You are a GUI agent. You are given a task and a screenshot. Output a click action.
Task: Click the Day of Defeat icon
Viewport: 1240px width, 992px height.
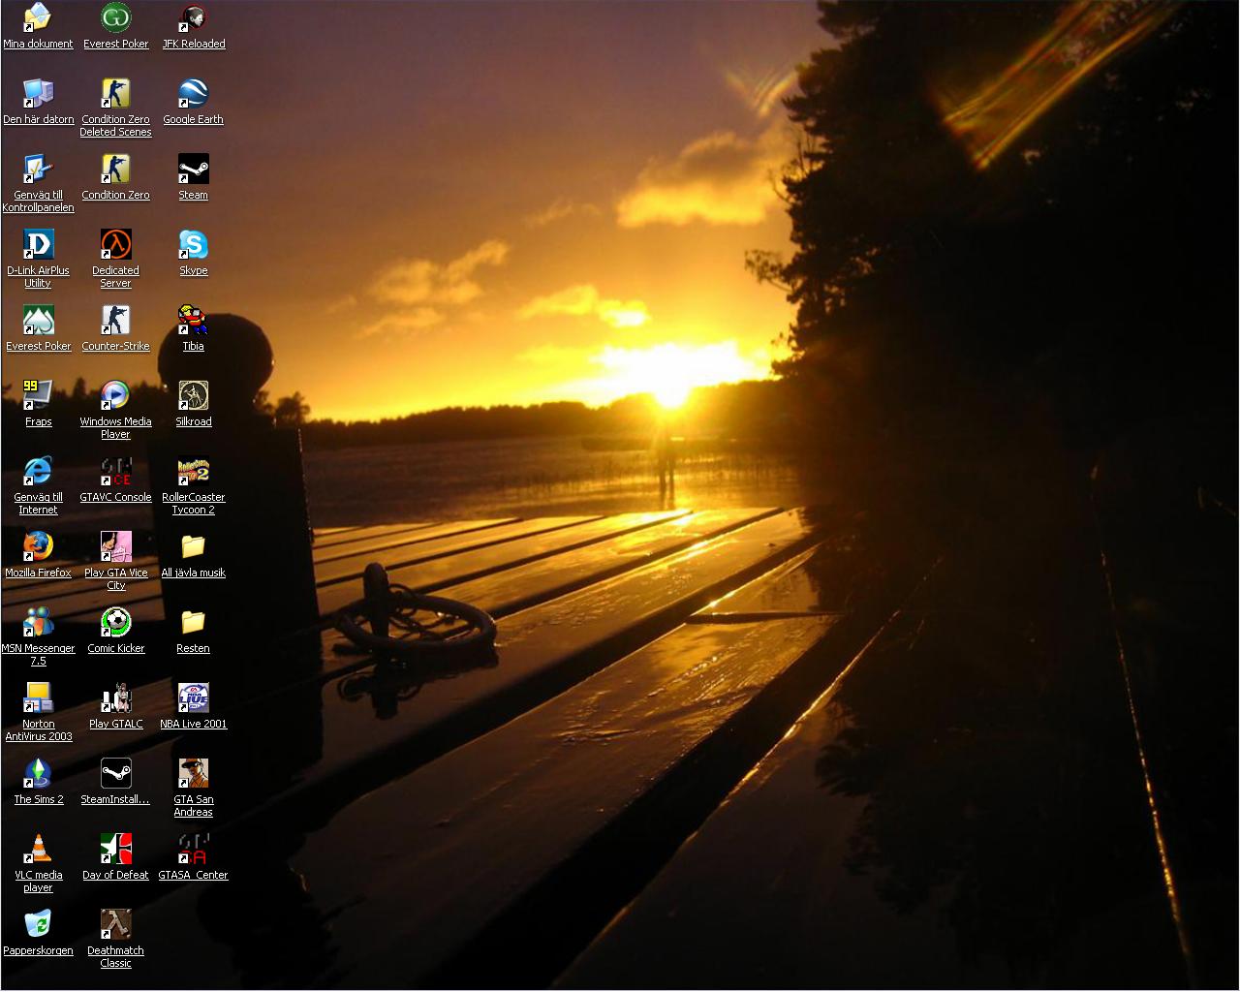[115, 850]
